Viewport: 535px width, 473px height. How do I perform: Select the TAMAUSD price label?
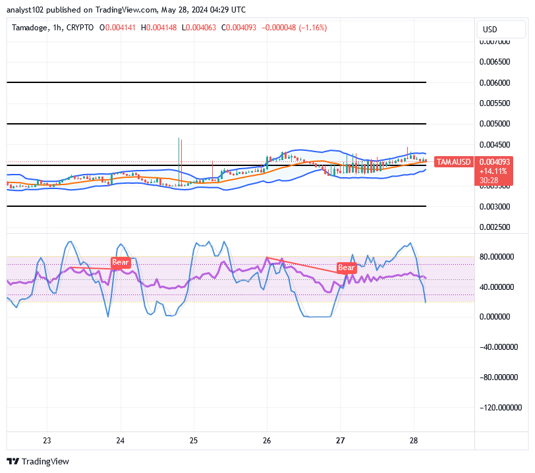pyautogui.click(x=453, y=162)
